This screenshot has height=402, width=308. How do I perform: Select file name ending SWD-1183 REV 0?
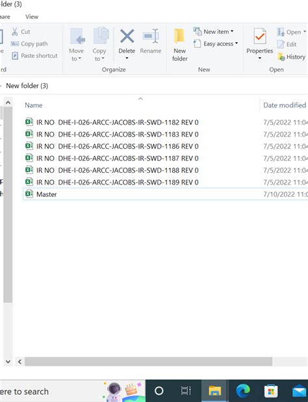[118, 134]
